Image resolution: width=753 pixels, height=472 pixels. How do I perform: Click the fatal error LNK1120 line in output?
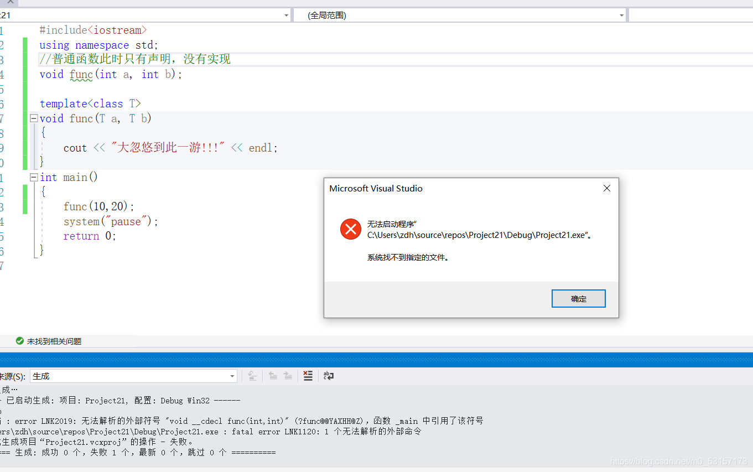[x=210, y=432]
